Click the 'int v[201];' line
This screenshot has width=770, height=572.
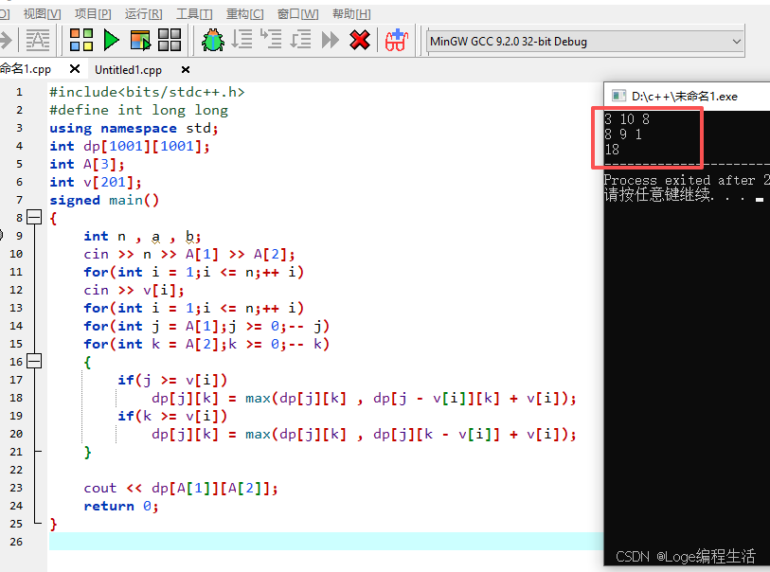tap(96, 182)
